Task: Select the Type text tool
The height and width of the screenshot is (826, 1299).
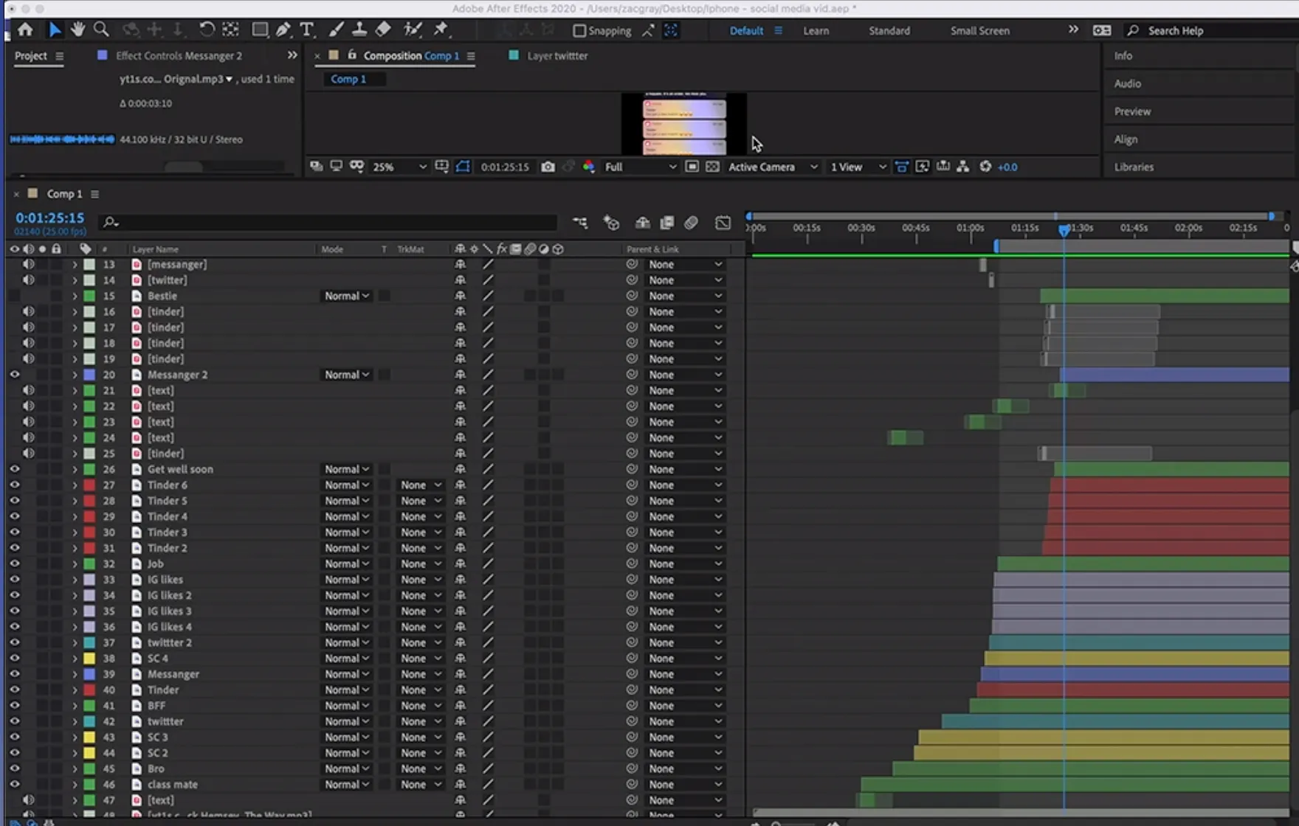Action: (x=307, y=29)
